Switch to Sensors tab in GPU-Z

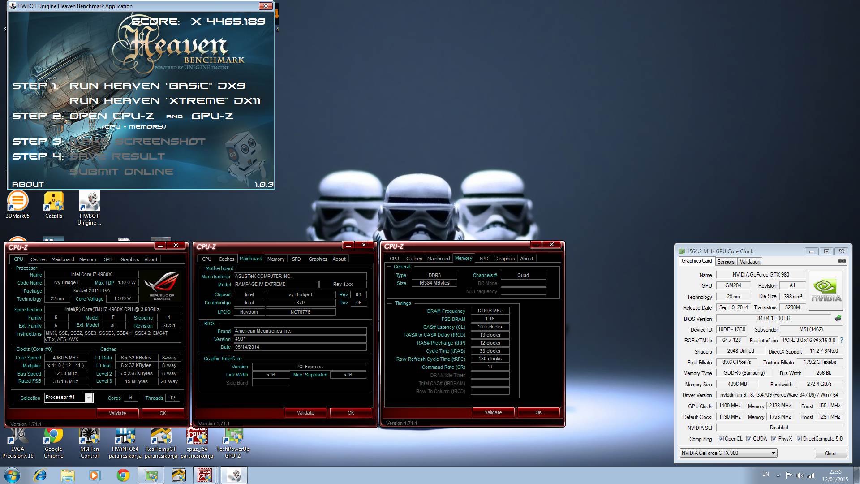pos(726,262)
